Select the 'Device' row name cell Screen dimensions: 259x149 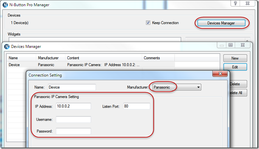[x=14, y=65]
